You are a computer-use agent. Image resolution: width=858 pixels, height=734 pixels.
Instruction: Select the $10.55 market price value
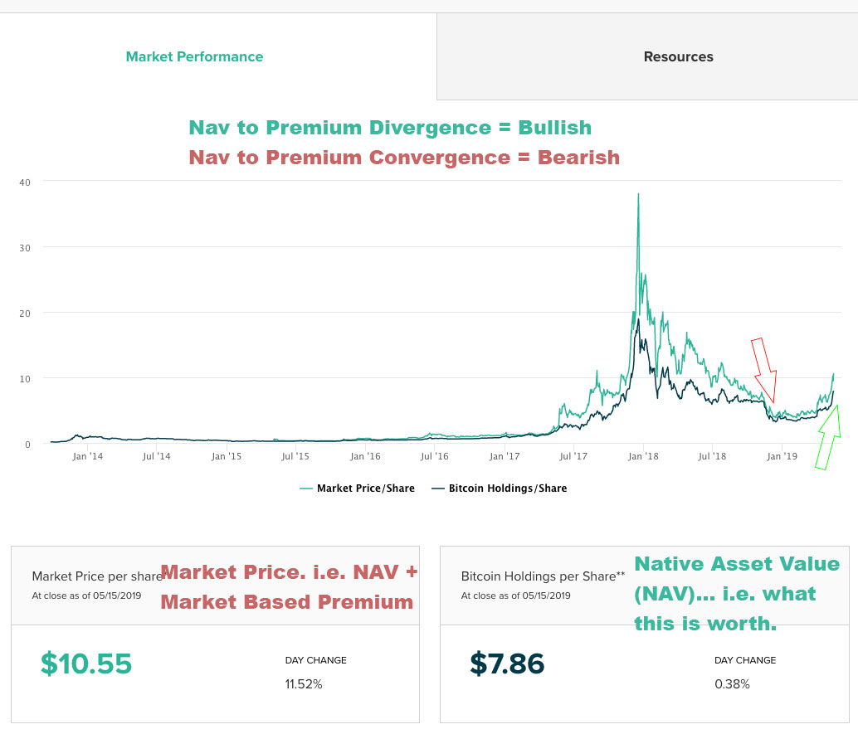tap(85, 664)
